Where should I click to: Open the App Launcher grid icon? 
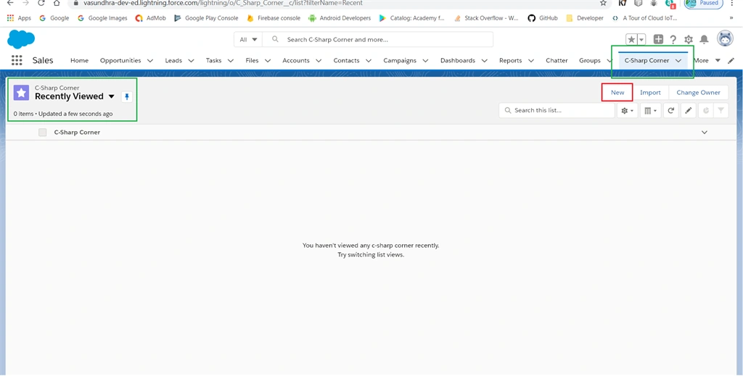pyautogui.click(x=17, y=60)
